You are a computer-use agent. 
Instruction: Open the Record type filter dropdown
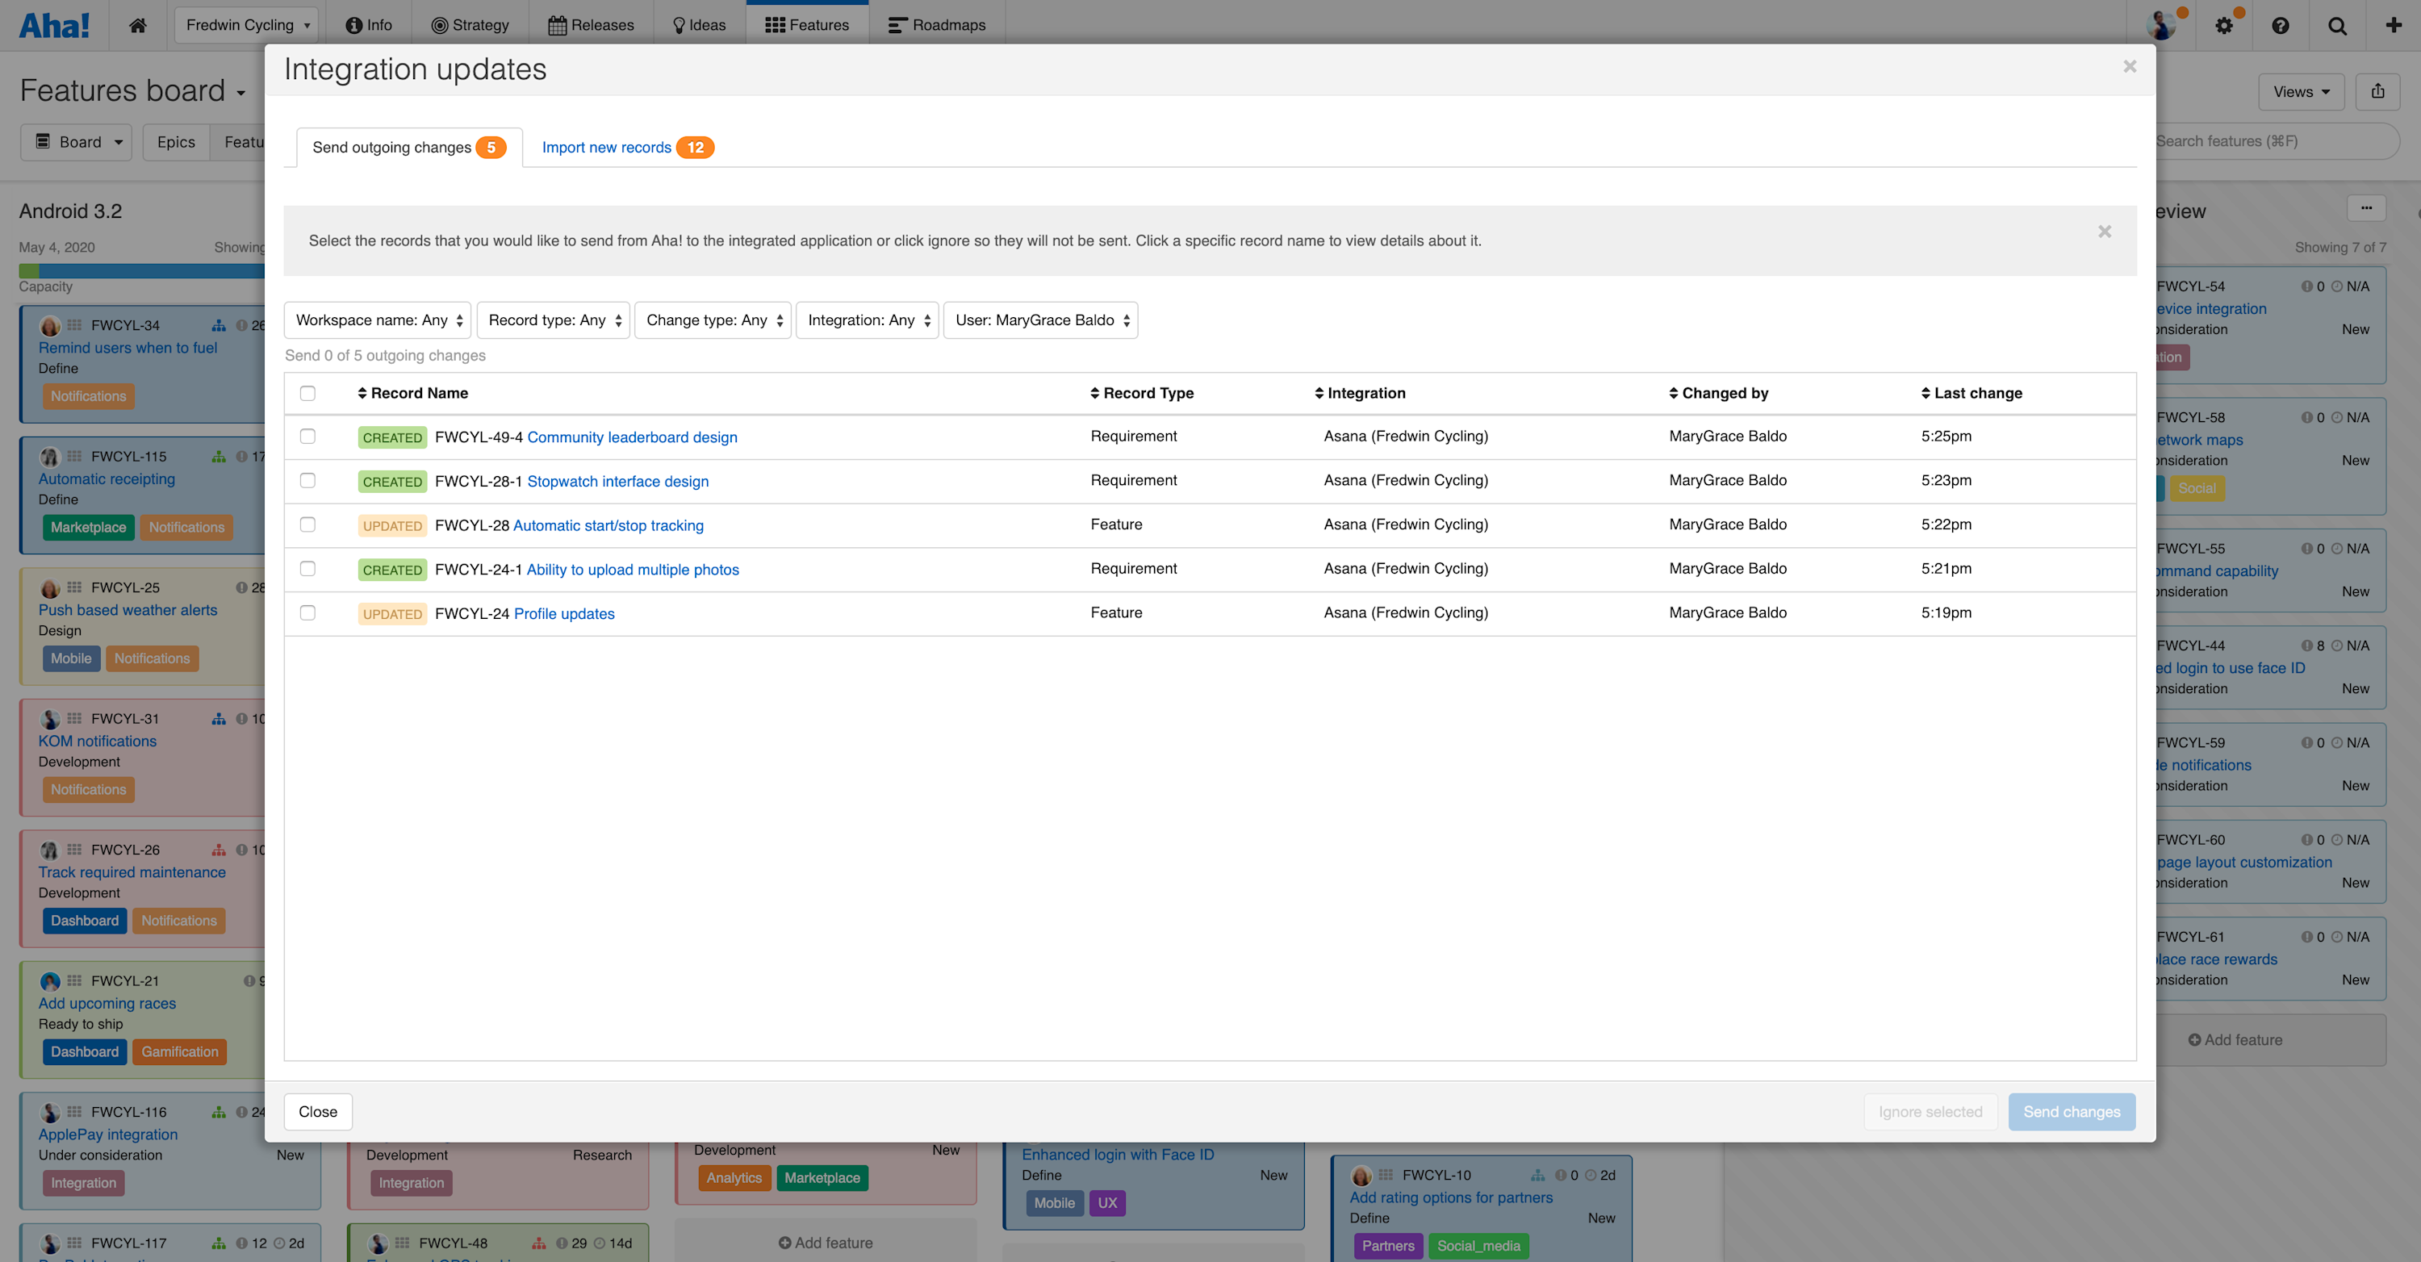click(553, 320)
